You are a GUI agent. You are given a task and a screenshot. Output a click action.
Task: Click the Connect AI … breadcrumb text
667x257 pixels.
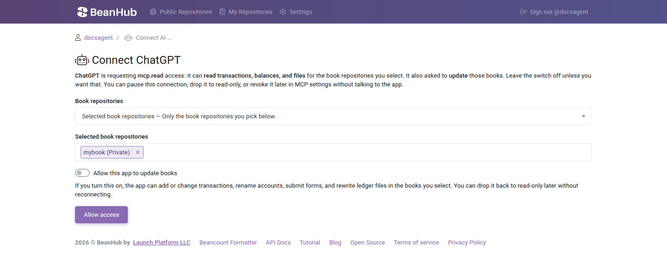tap(153, 38)
